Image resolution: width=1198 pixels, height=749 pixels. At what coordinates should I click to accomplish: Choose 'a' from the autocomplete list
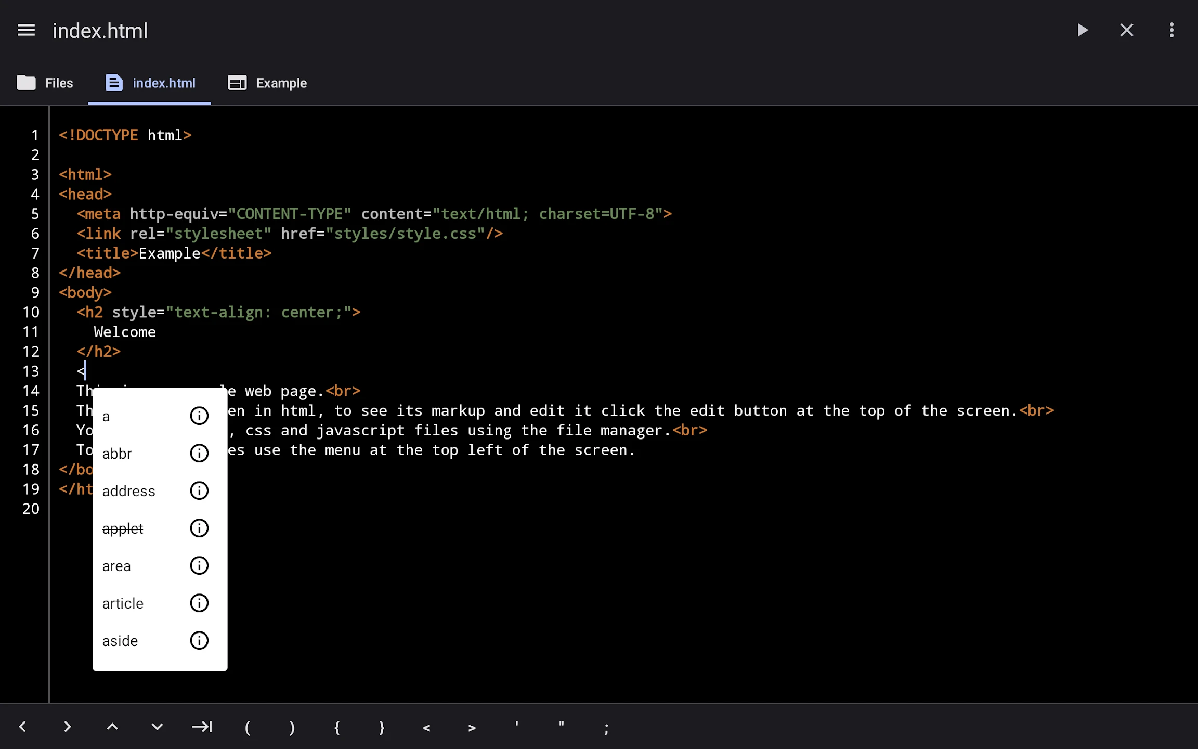click(141, 416)
